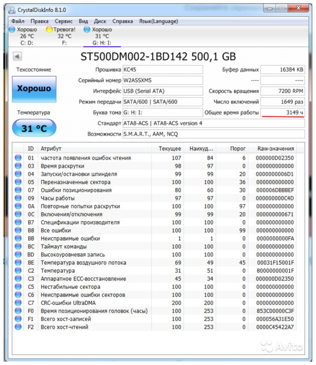The height and width of the screenshot is (365, 316).
Task: Click the Стандарт field ATA8-ACS
Action: [x=214, y=123]
